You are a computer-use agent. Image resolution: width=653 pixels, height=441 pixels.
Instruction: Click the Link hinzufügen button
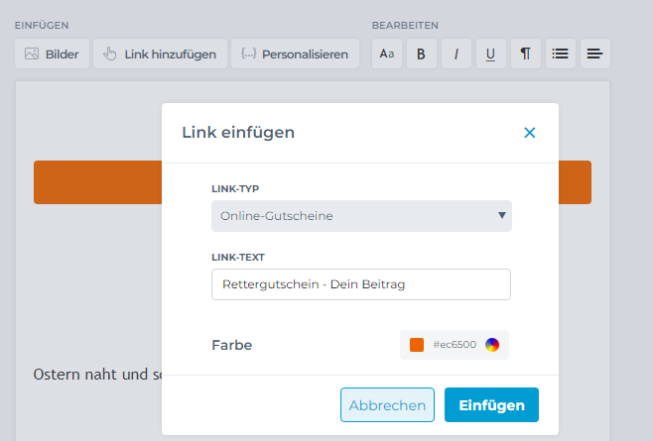tap(160, 54)
